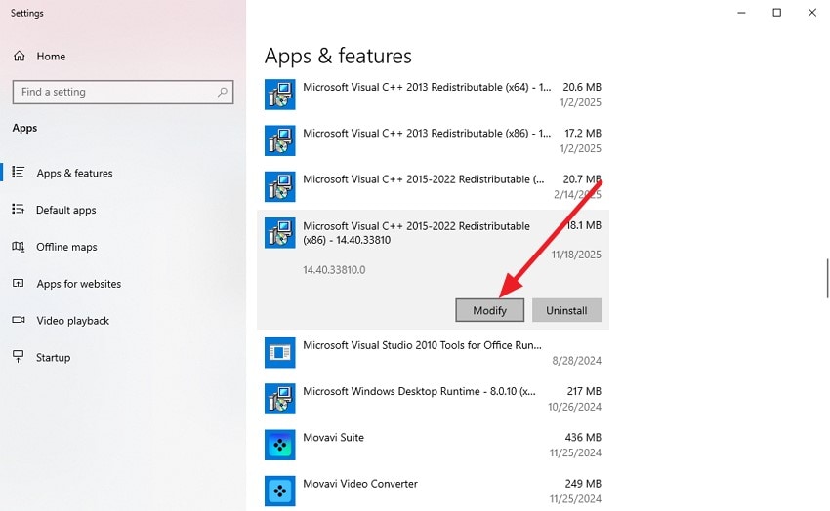Image resolution: width=830 pixels, height=511 pixels.
Task: Select Microsoft Visual Studio 2010 Tools for Office entry
Action: click(433, 352)
